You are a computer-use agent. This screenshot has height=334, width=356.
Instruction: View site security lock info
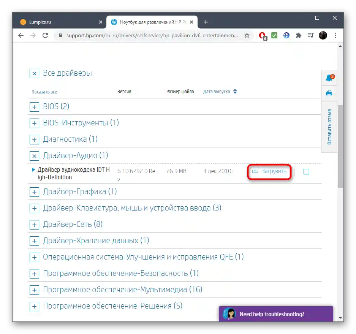pyautogui.click(x=60, y=35)
